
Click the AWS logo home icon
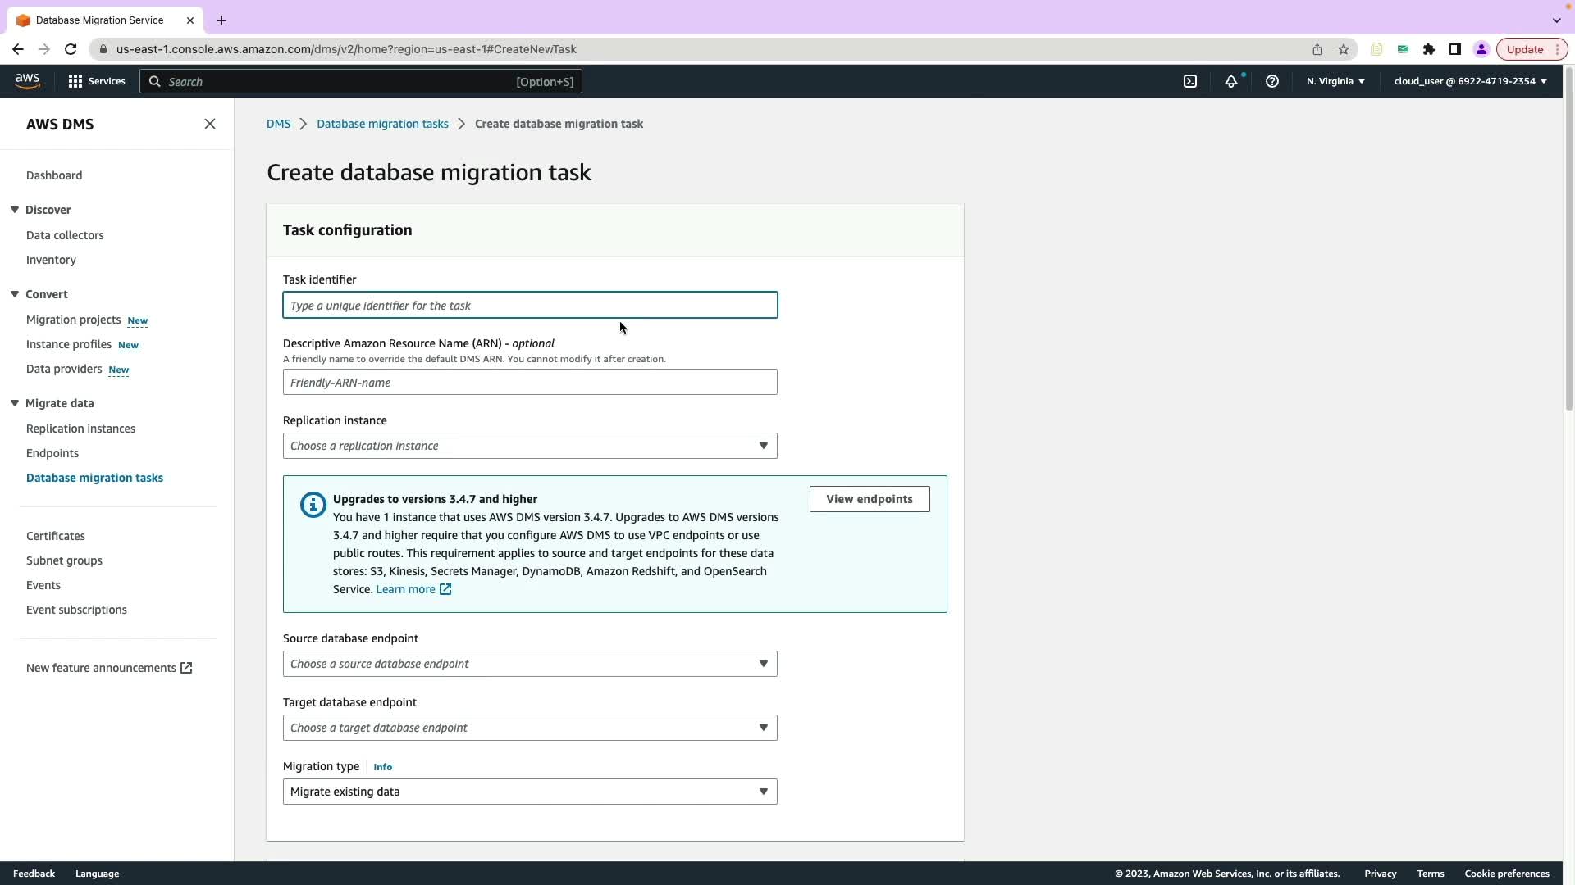[27, 80]
